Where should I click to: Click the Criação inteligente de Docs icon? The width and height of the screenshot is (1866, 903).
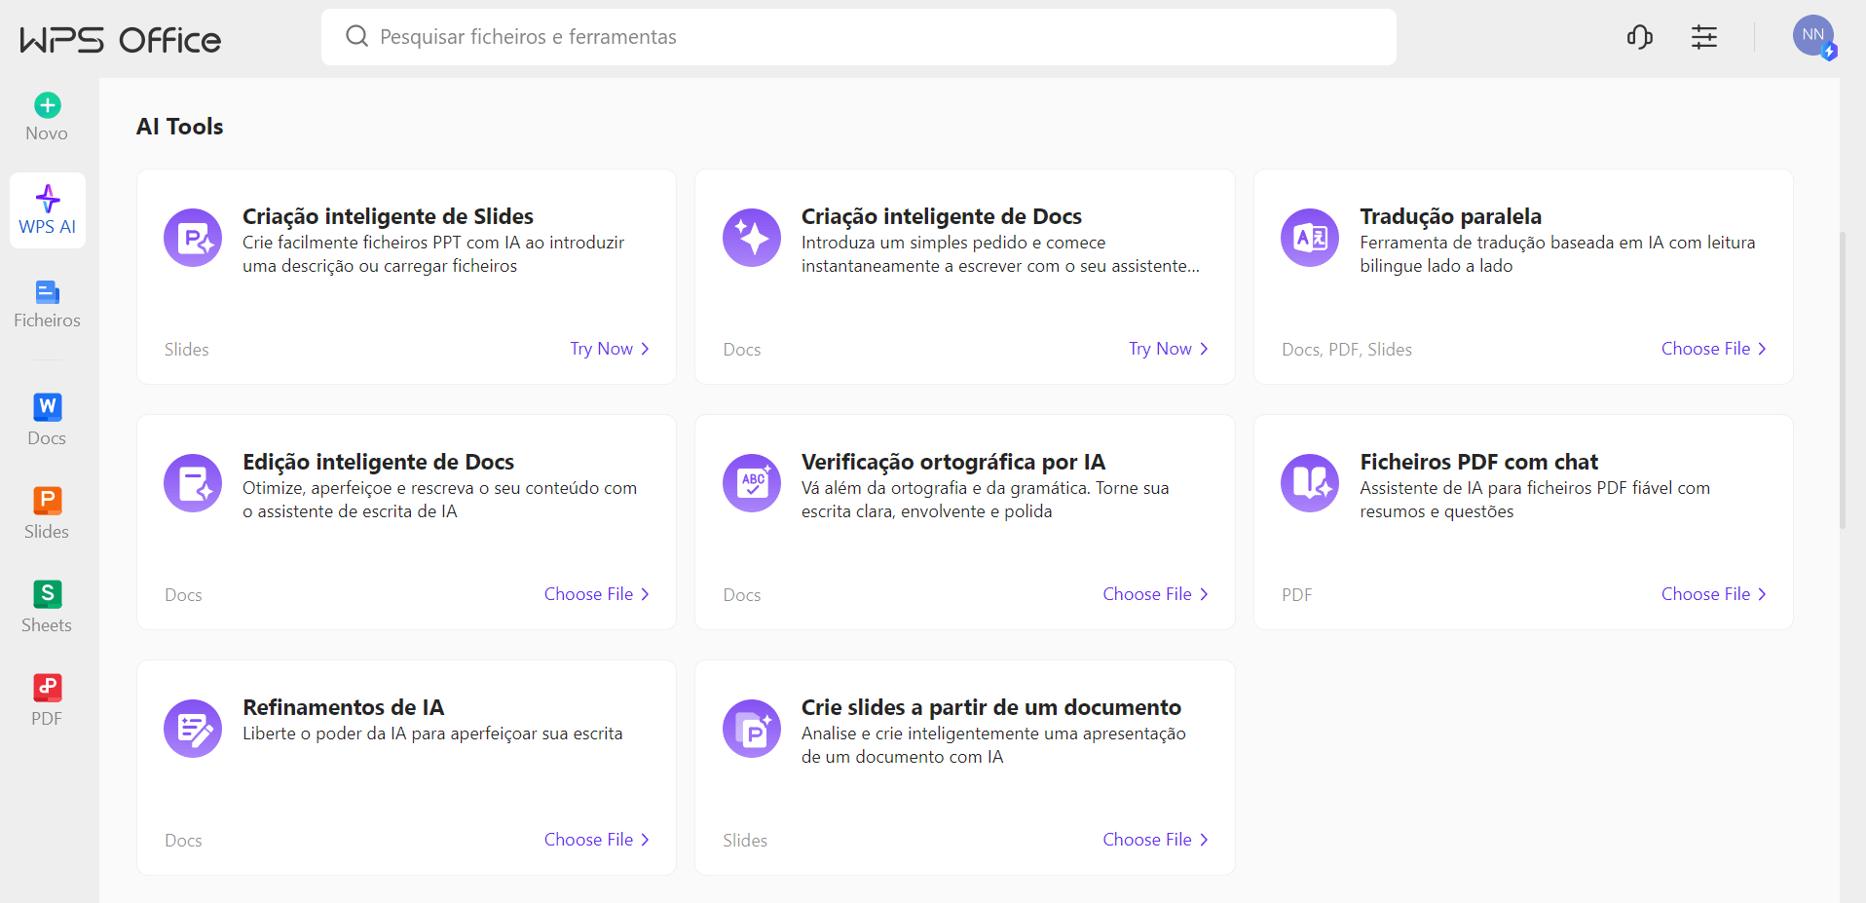click(752, 238)
